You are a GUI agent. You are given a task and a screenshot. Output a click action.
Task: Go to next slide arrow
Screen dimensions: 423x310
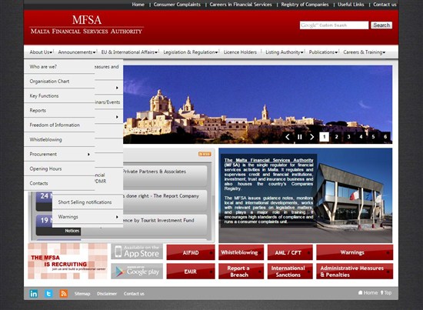point(311,137)
